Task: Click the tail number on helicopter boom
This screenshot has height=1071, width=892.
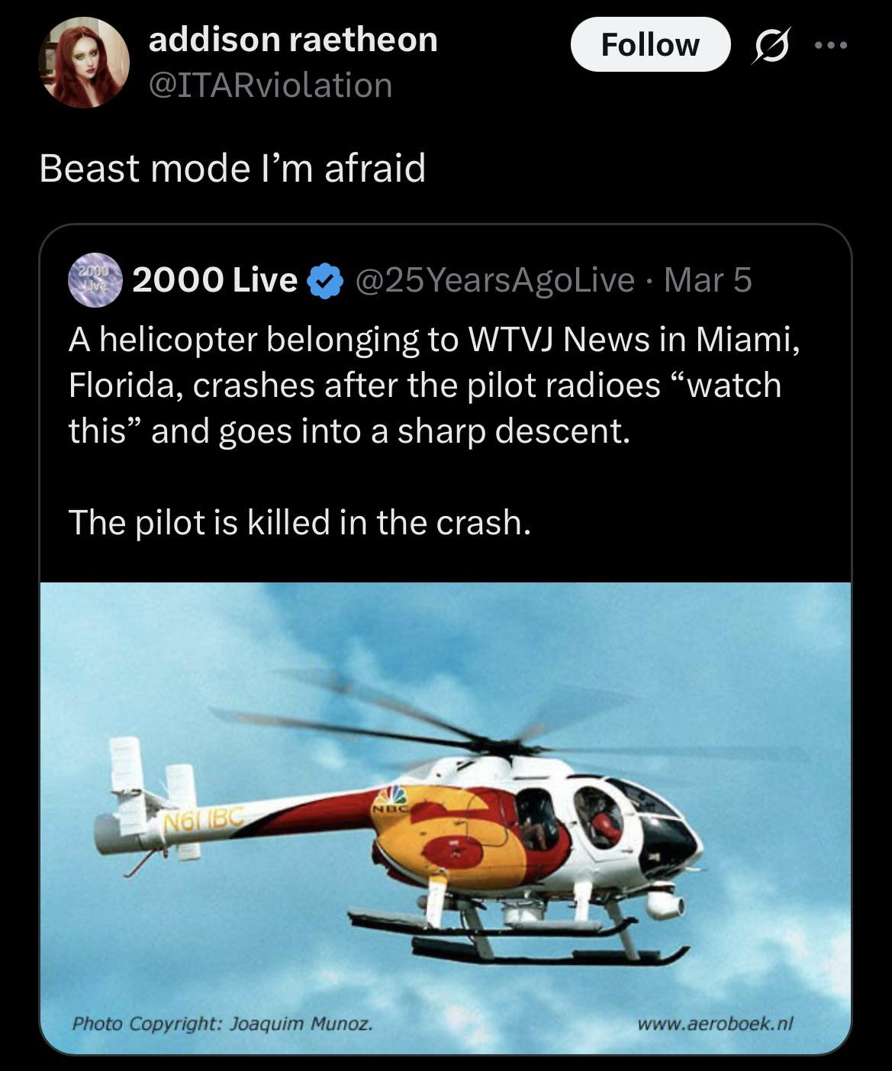Action: [x=204, y=821]
